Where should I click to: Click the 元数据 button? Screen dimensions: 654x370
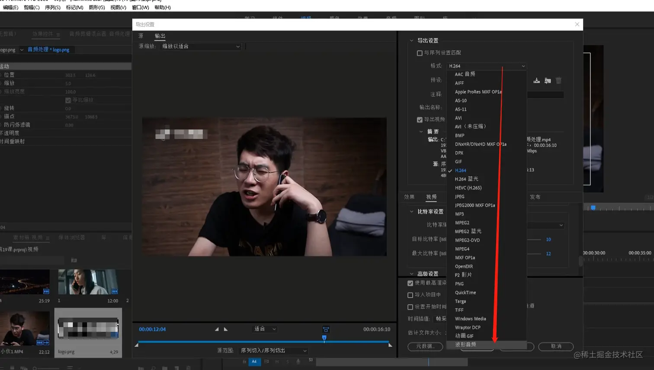point(425,347)
